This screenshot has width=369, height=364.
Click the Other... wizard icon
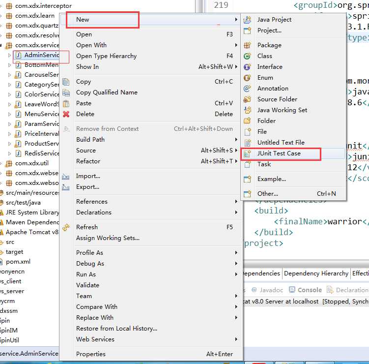pos(247,194)
